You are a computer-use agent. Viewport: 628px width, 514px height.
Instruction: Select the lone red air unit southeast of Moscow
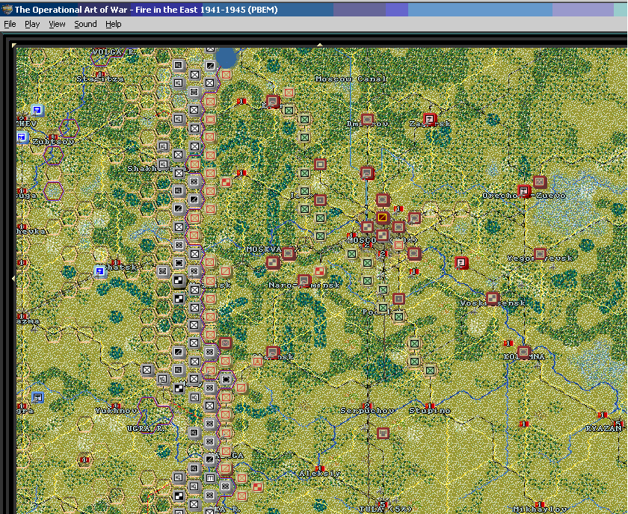click(461, 263)
